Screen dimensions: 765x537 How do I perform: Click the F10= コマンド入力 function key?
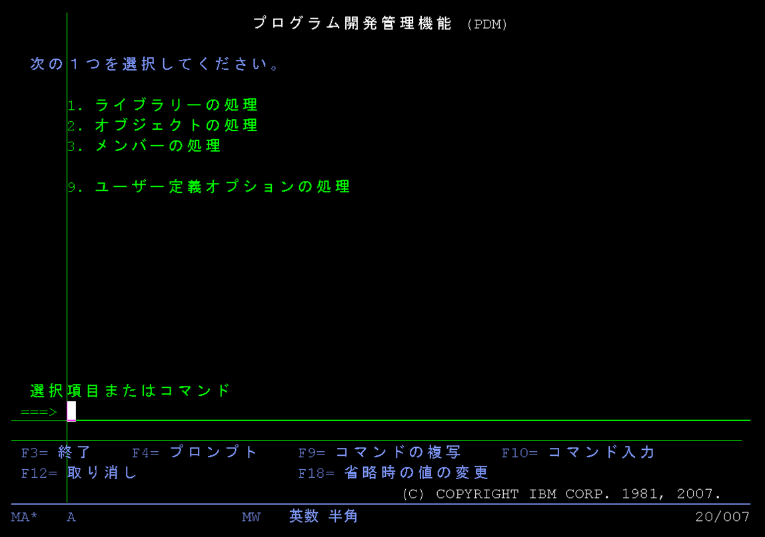(578, 452)
